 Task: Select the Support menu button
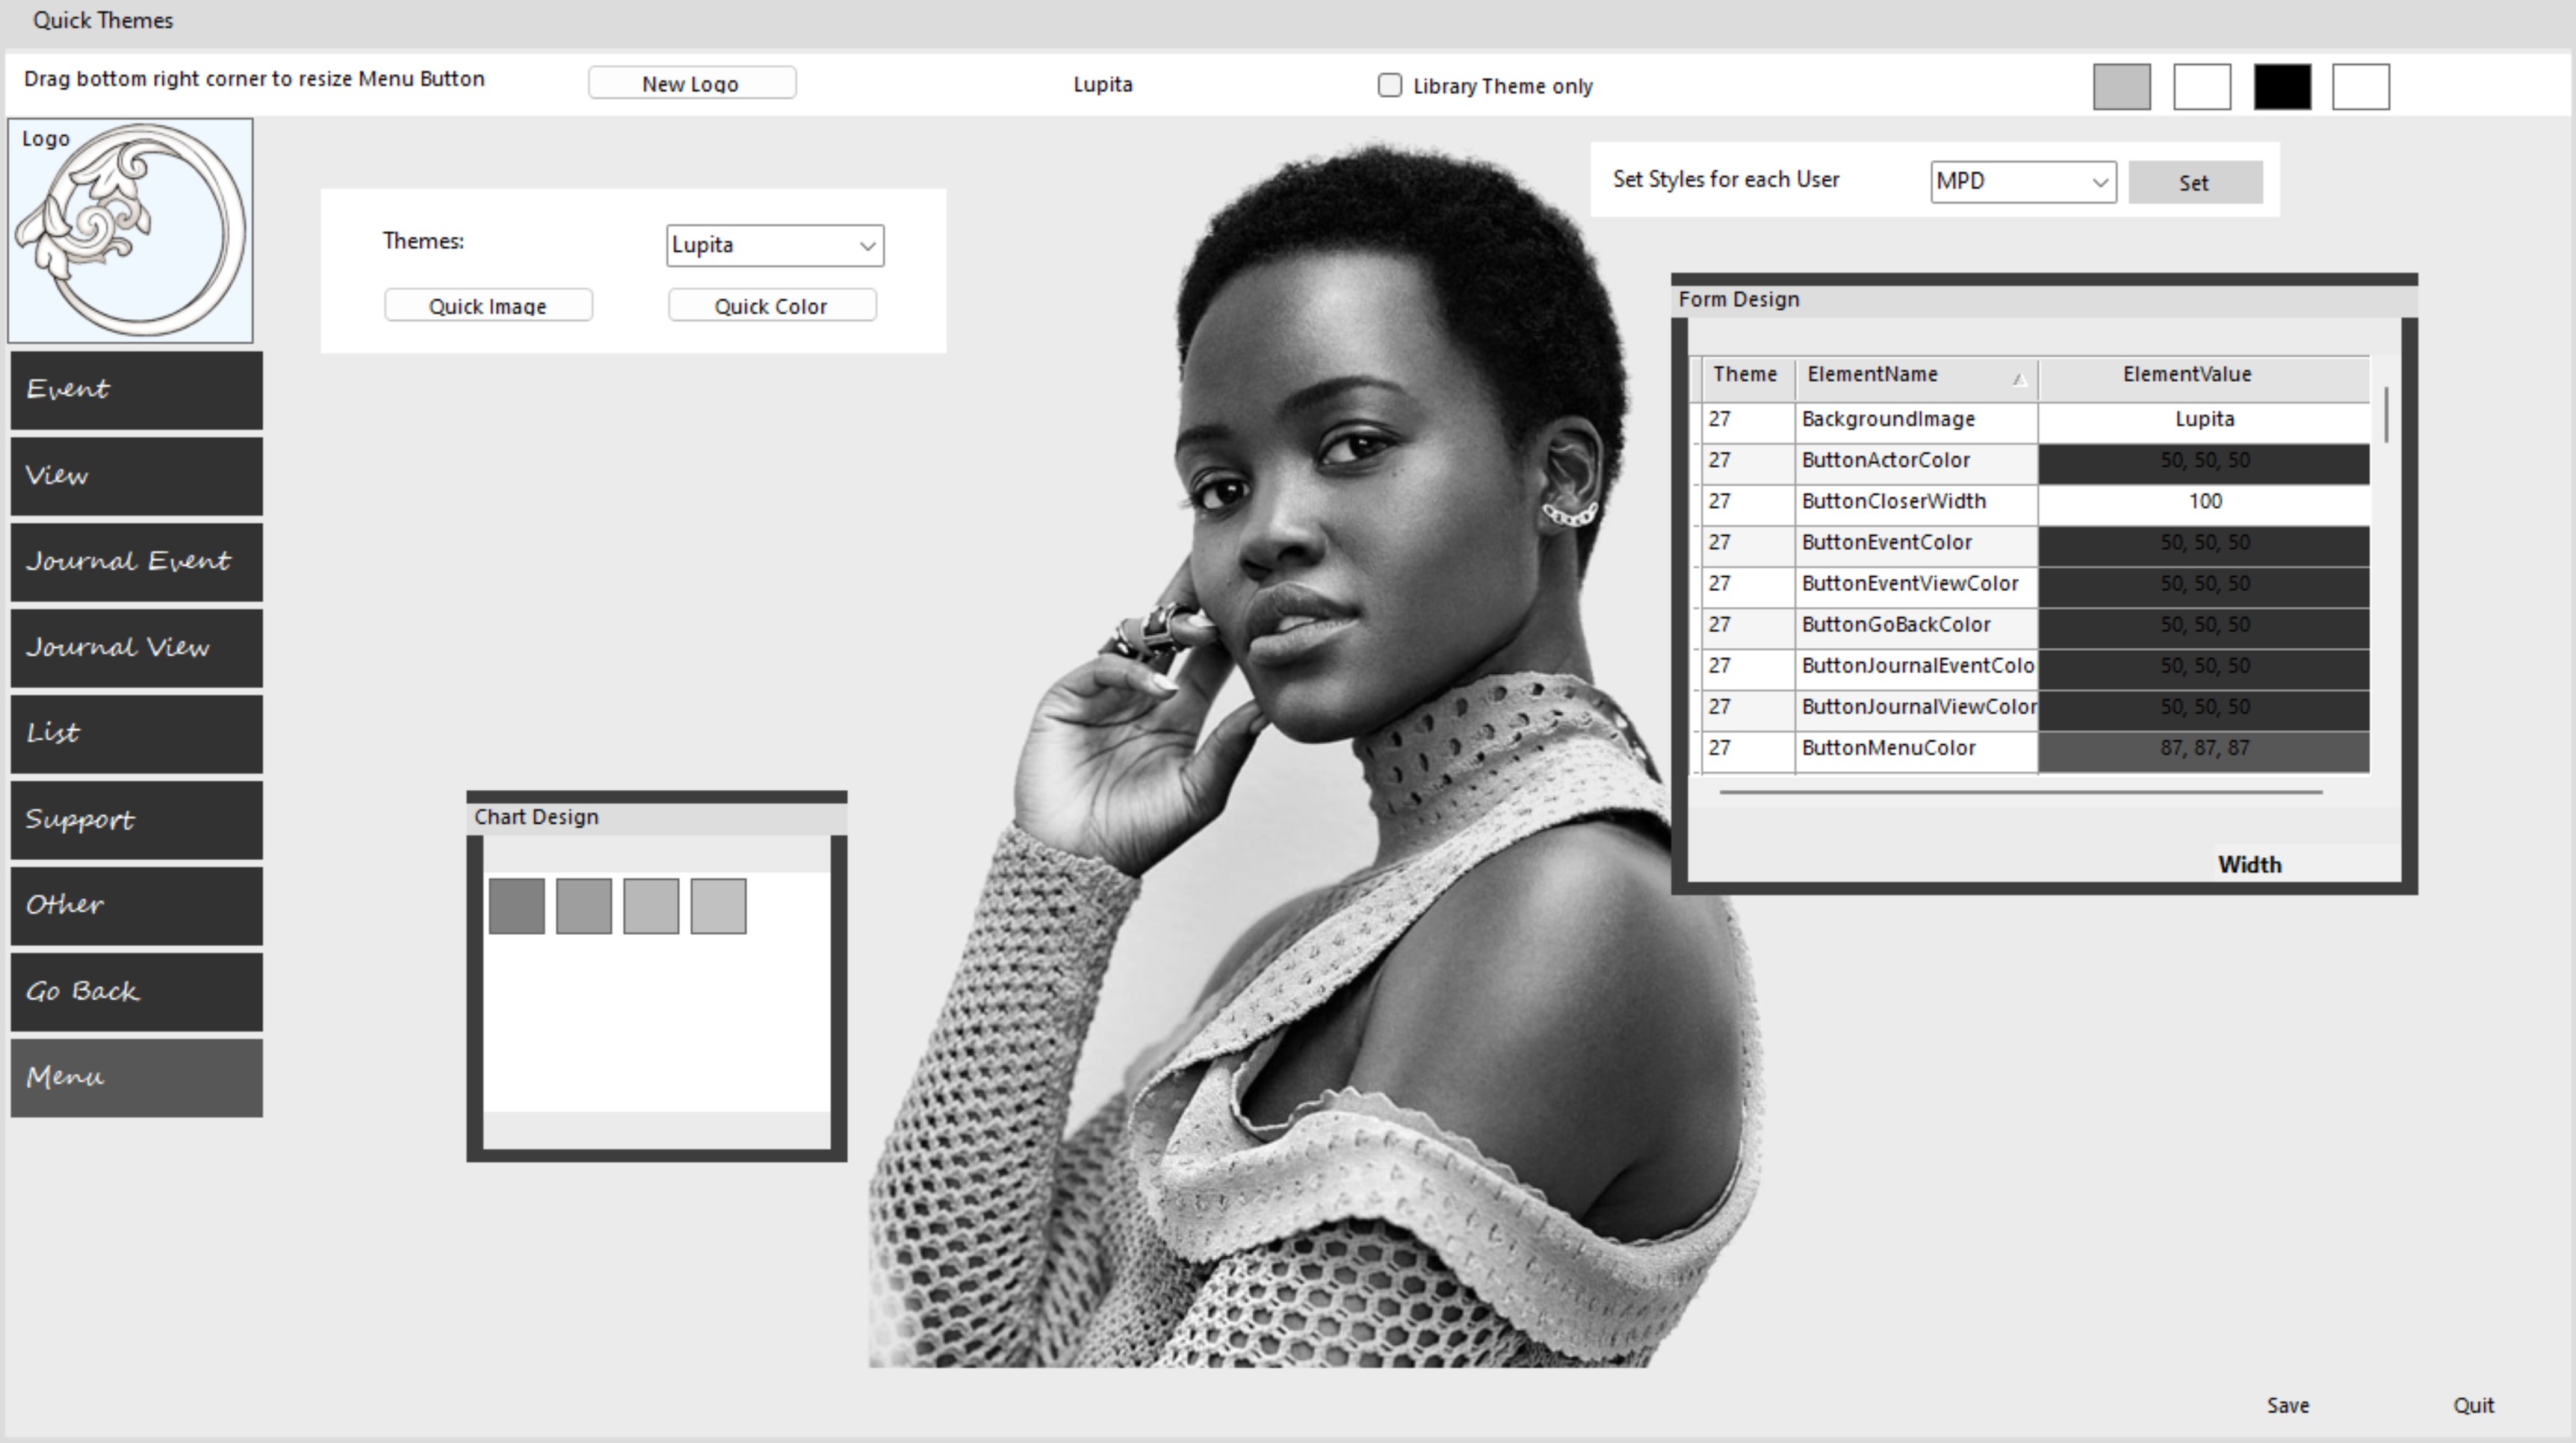click(137, 820)
